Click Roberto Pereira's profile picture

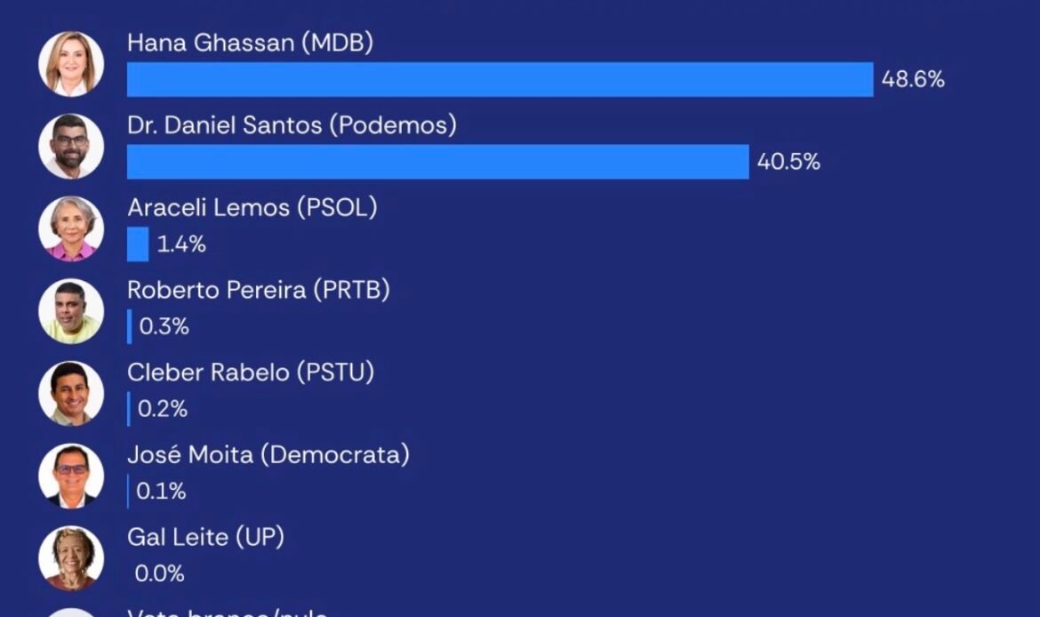point(71,311)
